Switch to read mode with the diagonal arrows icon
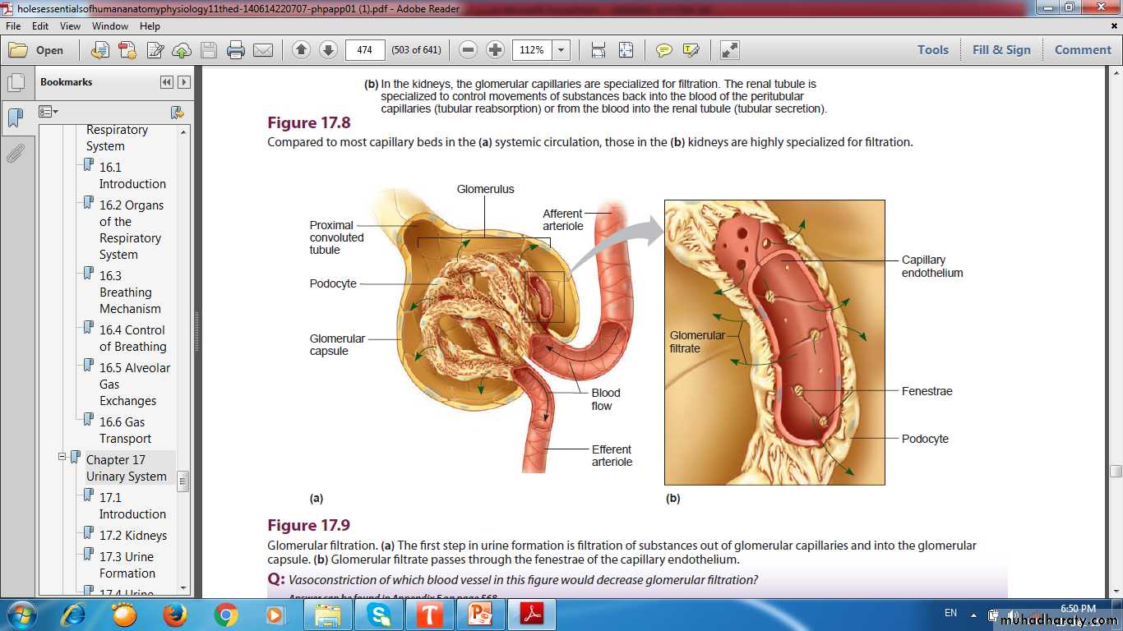This screenshot has height=631, width=1123. coord(729,50)
